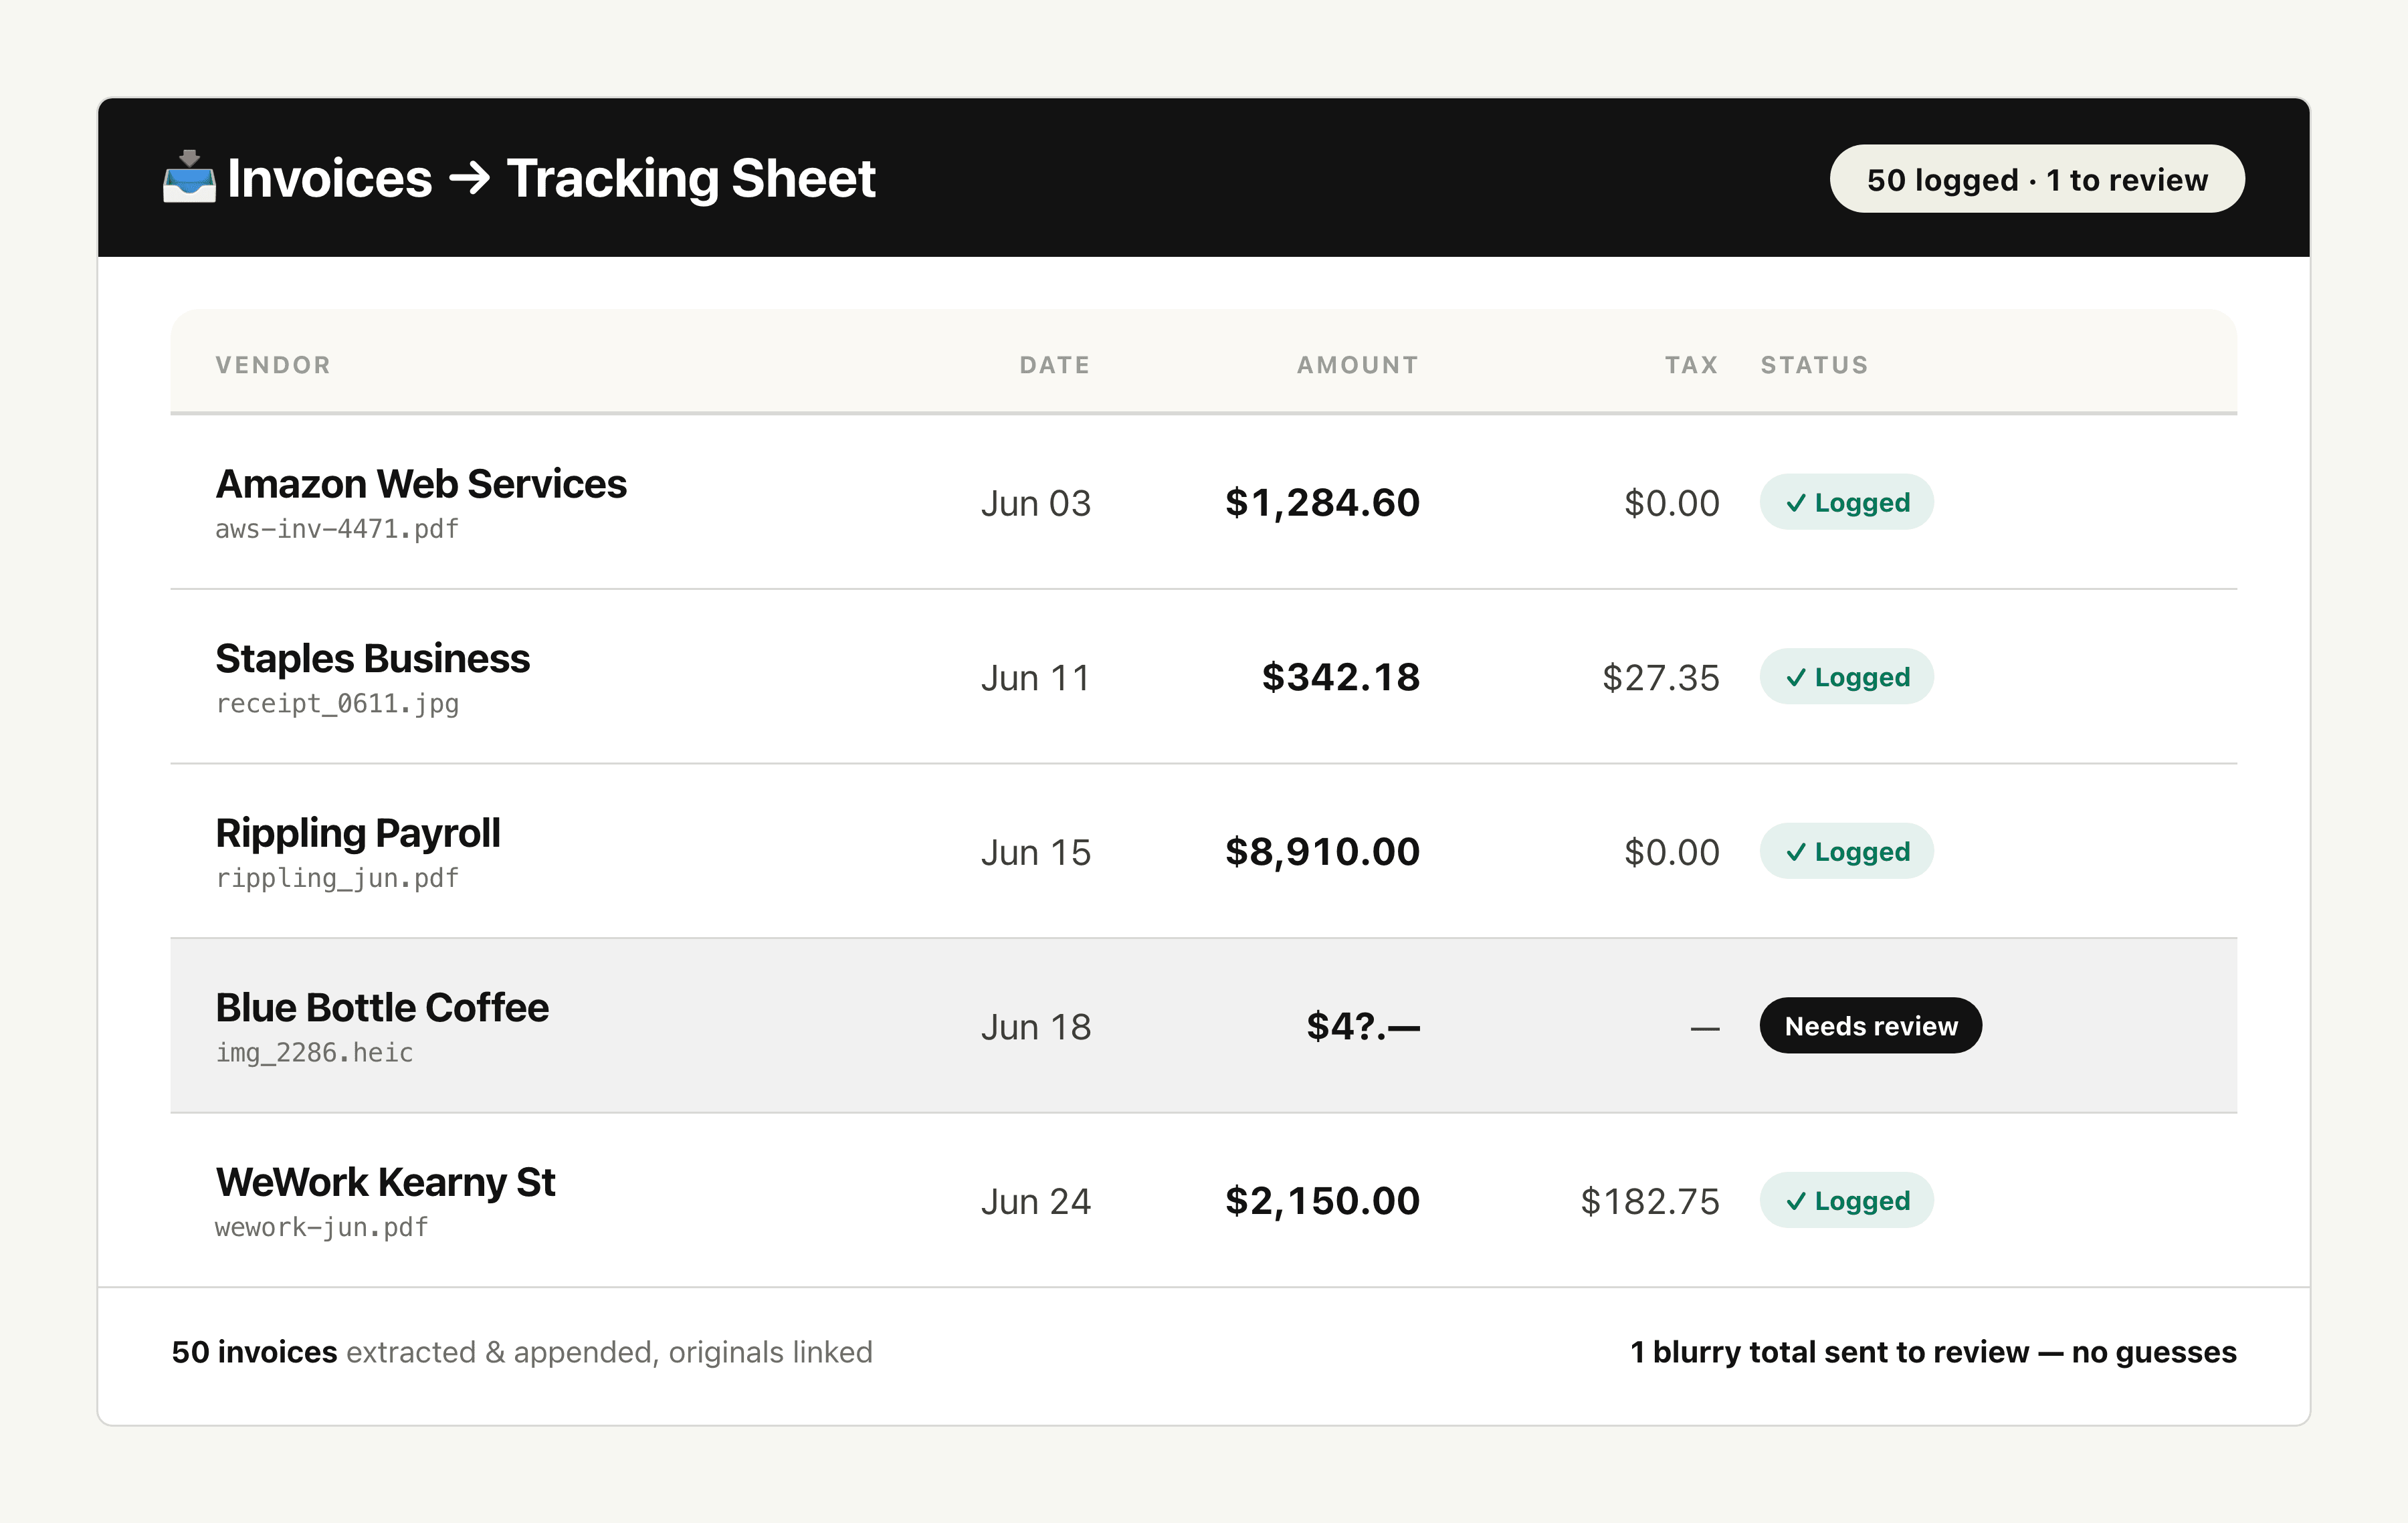Select the WeWork Kearny St vendor name

tap(385, 1182)
